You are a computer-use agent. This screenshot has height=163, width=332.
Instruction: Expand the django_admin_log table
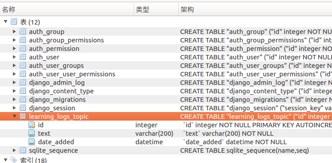point(14,82)
